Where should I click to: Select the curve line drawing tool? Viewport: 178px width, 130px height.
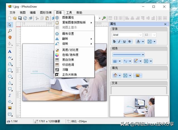(x=10, y=58)
